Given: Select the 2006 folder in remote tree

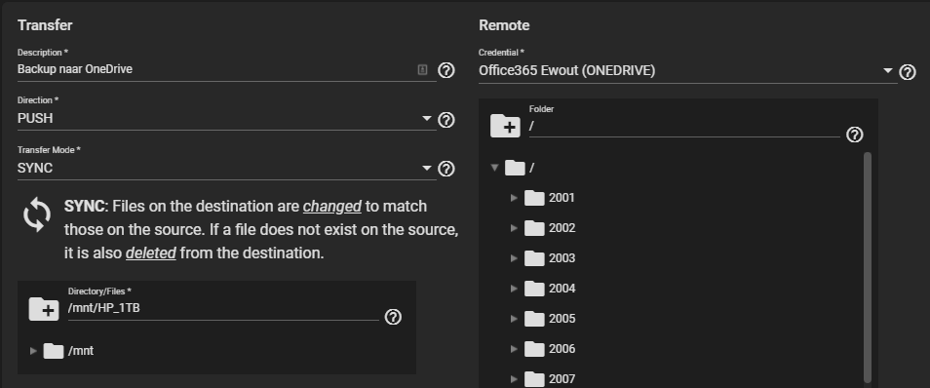Looking at the screenshot, I should click(x=562, y=349).
